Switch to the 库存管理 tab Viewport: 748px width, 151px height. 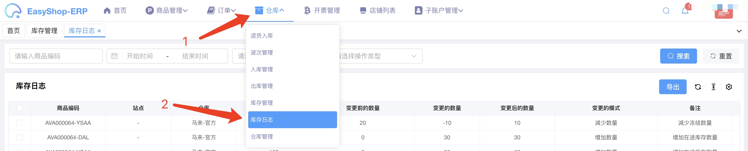click(x=44, y=31)
